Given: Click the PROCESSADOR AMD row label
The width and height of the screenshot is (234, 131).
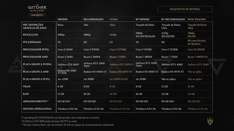Looking at the screenshot, I should 35,57.
